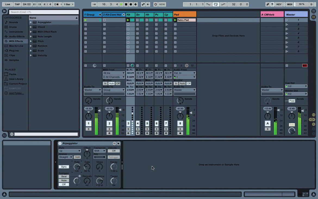Open the Groove Pool selector
Viewport: 318px width, 199px height.
[x=4, y=135]
